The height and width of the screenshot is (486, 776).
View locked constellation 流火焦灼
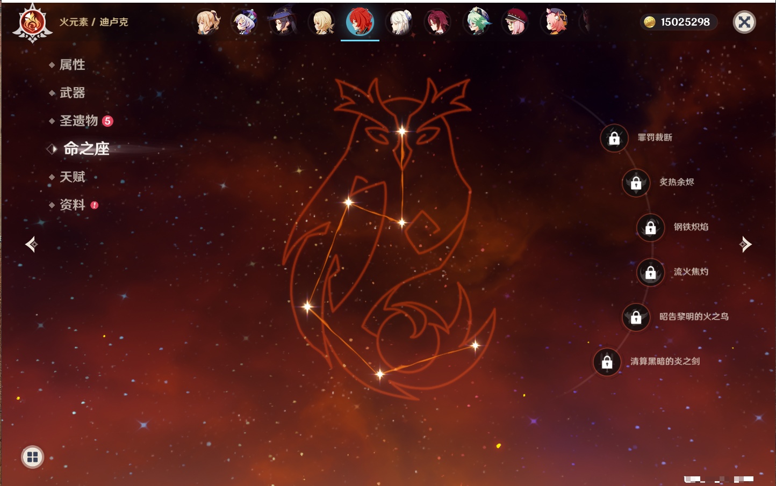click(651, 272)
